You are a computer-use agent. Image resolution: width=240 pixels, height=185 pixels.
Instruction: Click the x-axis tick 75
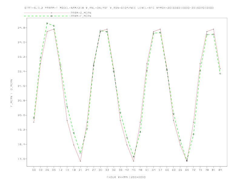tap(200, 170)
